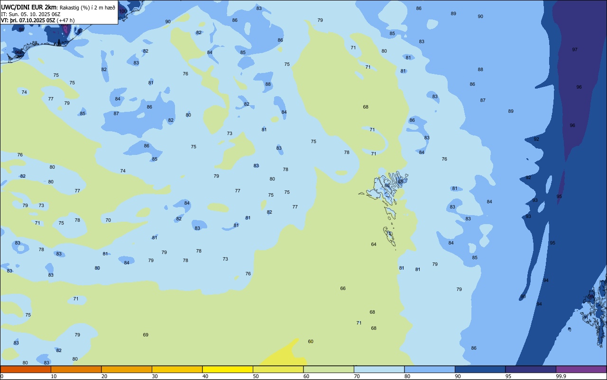Click the value 100 near the Iceland coast
607x380 pixels.
coord(123,11)
